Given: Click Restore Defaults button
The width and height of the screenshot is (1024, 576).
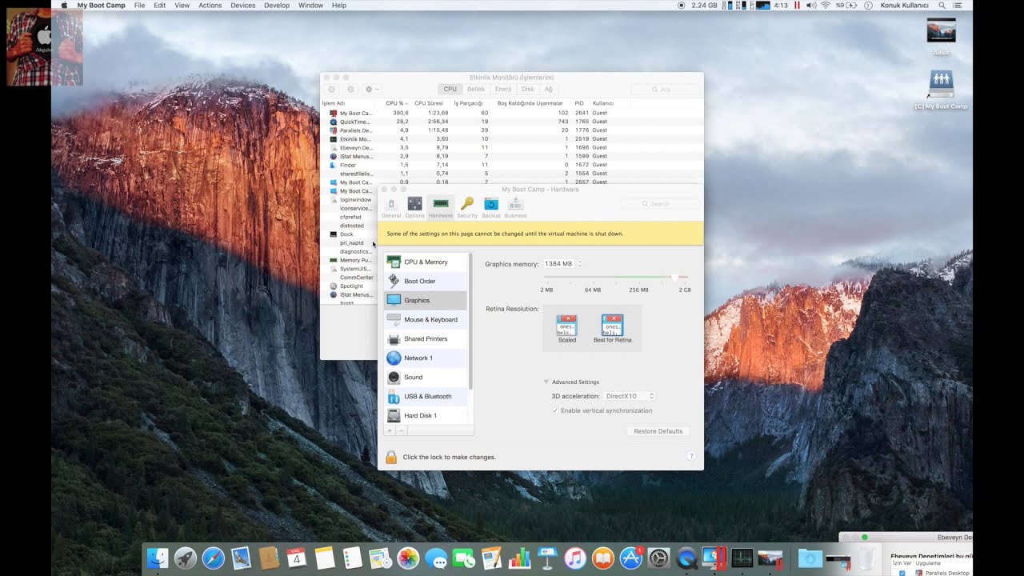Looking at the screenshot, I should pos(658,431).
